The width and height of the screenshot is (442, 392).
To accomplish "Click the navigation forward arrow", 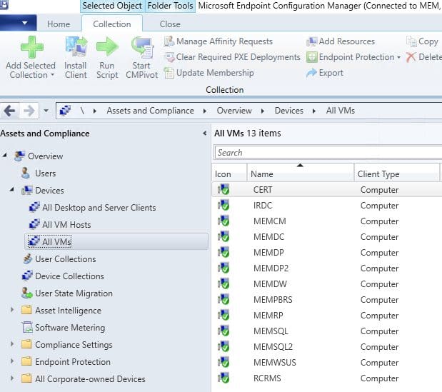I will 29,111.
